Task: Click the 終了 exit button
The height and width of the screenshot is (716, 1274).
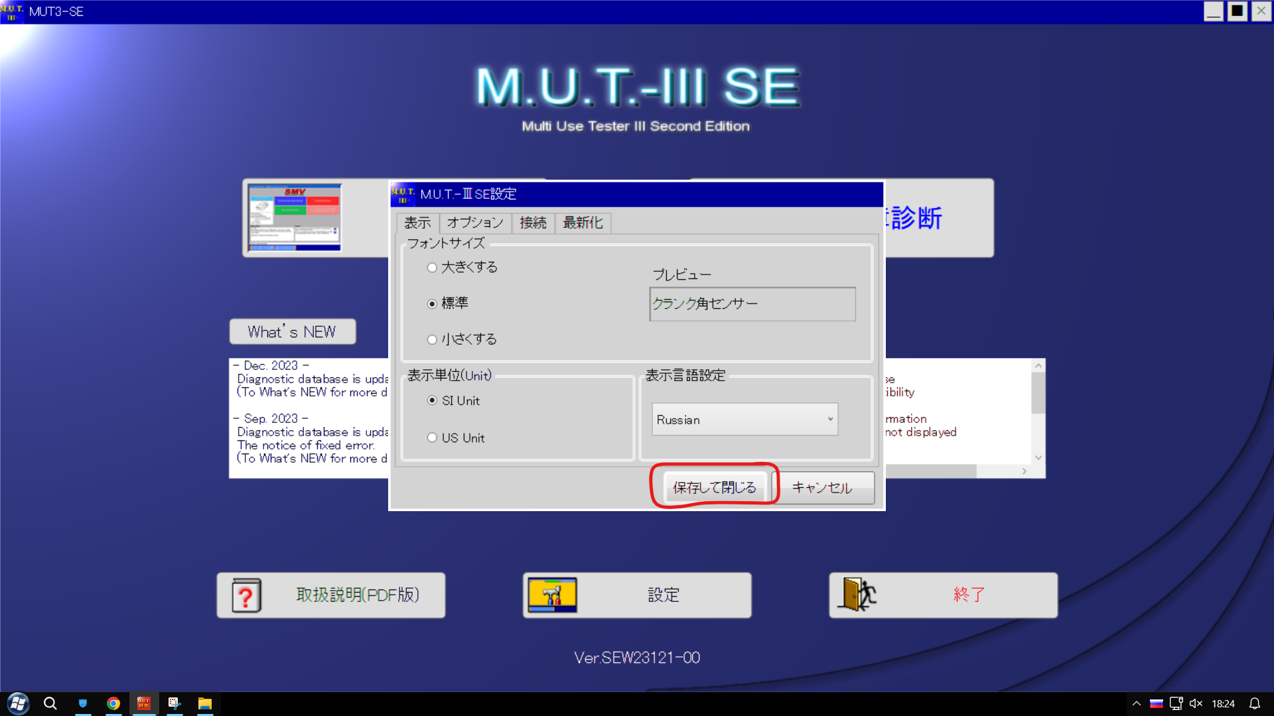Action: [943, 595]
